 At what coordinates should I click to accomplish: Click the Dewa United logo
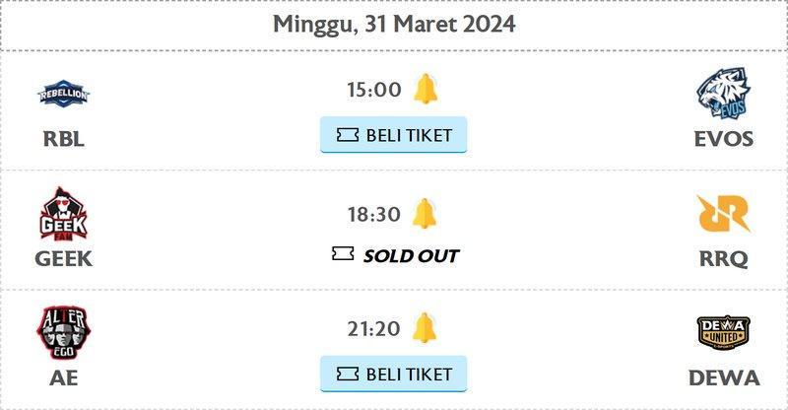click(723, 332)
